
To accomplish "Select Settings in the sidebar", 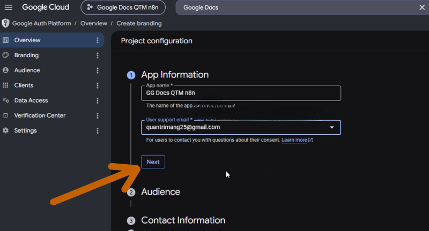I will tap(52, 130).
